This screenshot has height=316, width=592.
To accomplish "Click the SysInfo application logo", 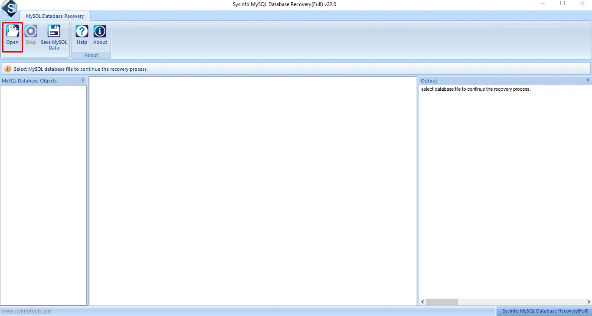I will tap(9, 8).
